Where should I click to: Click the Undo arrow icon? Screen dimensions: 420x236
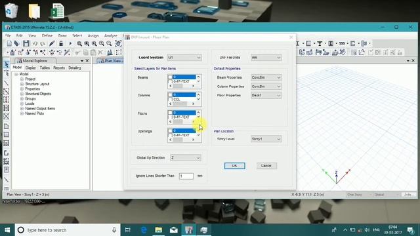[x=35, y=43]
